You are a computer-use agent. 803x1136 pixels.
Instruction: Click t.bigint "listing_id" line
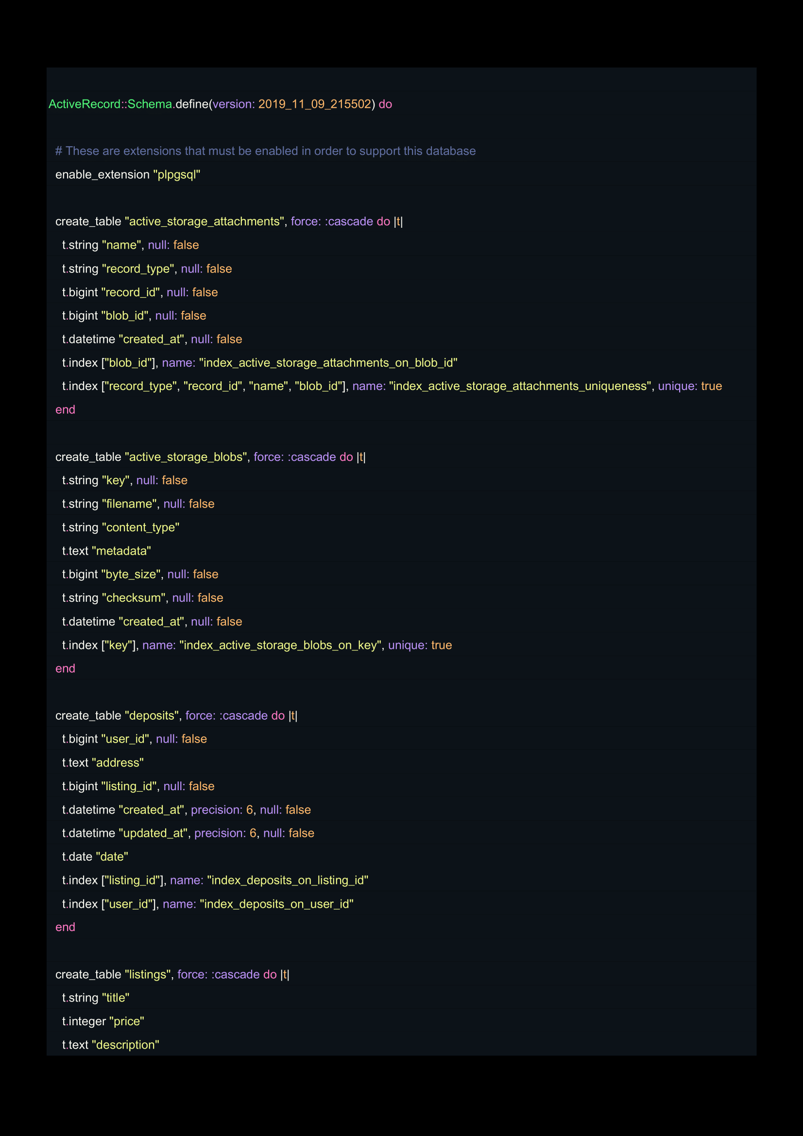click(138, 786)
